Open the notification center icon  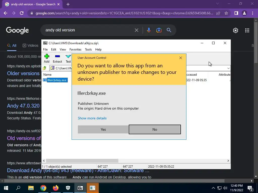(250, 188)
